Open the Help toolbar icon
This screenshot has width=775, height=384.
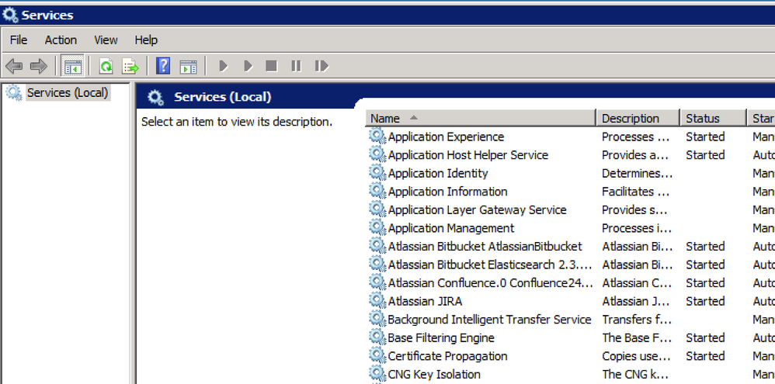click(x=163, y=66)
